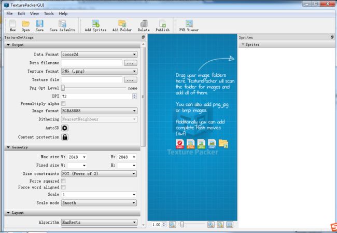This screenshot has height=233, width=337.
Task: Click the Save defaults toolbar icon
Action: click(62, 25)
